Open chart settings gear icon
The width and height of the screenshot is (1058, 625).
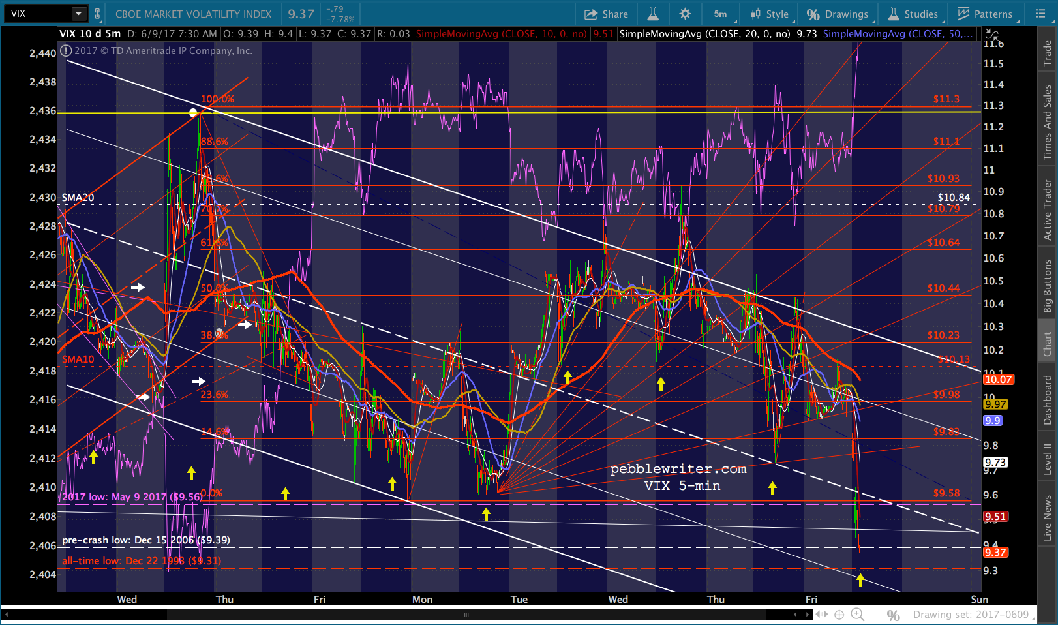coord(685,14)
